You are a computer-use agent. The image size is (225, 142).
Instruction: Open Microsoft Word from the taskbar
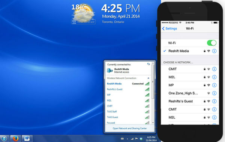coord(27,138)
